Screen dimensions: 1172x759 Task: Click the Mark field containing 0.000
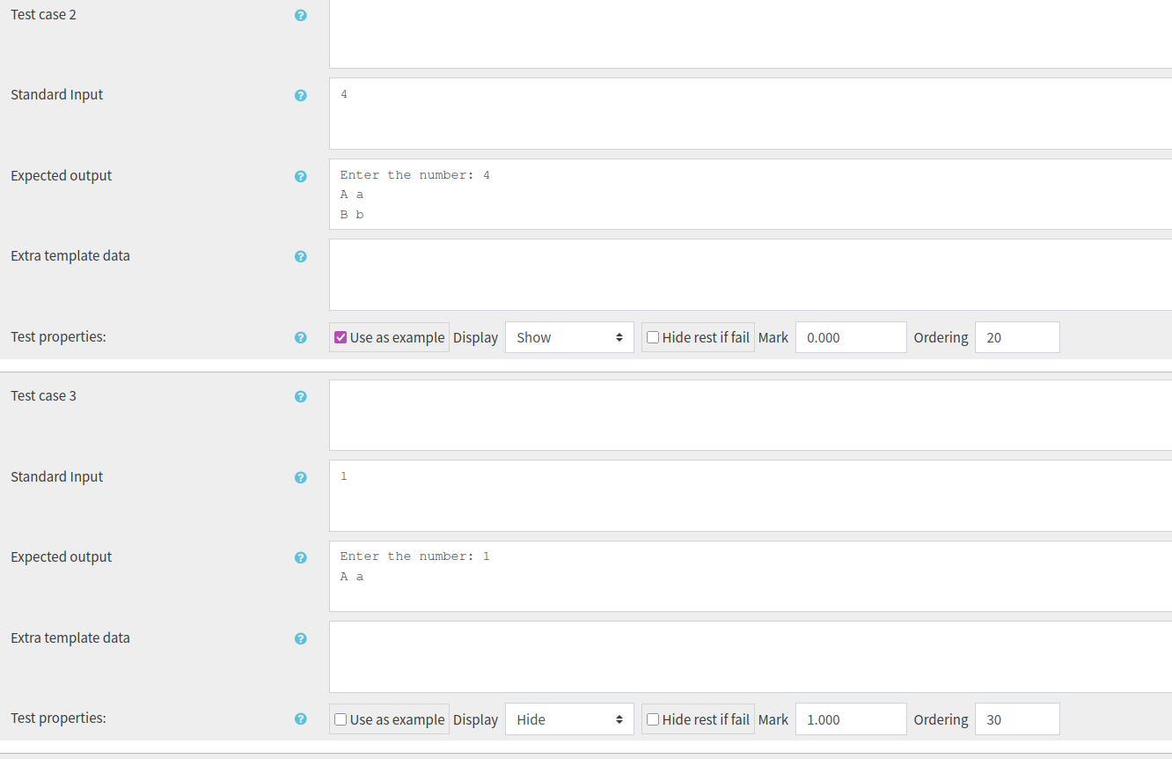pos(850,336)
